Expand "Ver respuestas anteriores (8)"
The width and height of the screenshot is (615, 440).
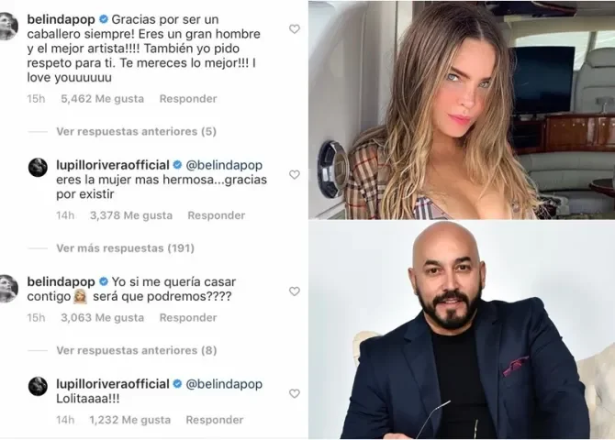click(136, 350)
